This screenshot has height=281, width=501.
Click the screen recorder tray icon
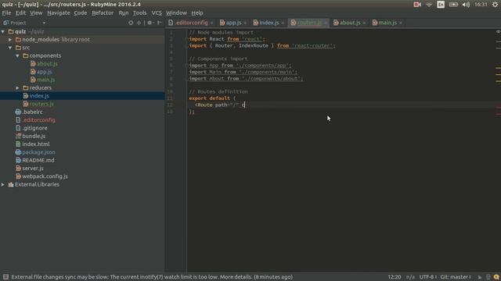click(417, 5)
